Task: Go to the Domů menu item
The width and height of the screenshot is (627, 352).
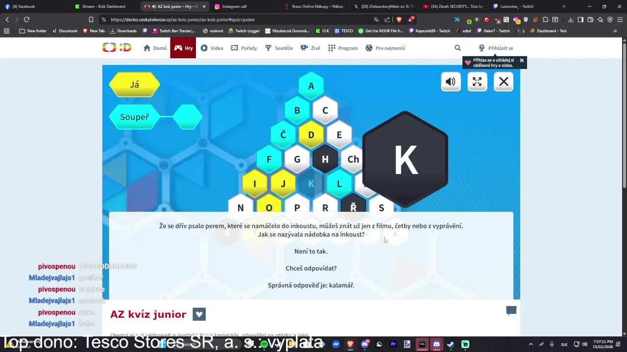Action: point(155,48)
